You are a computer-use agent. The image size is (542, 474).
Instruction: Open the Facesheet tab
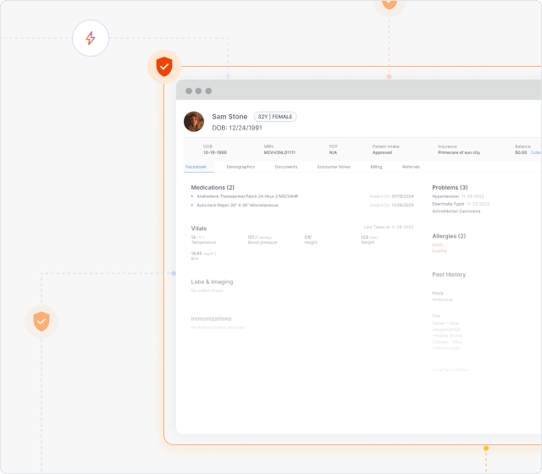tap(196, 167)
